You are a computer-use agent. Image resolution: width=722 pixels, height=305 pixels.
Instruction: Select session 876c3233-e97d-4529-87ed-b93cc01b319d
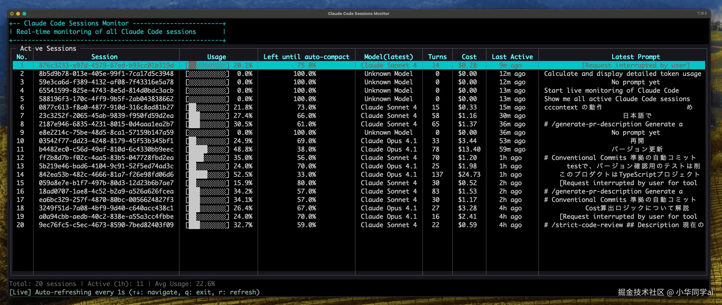pos(359,65)
